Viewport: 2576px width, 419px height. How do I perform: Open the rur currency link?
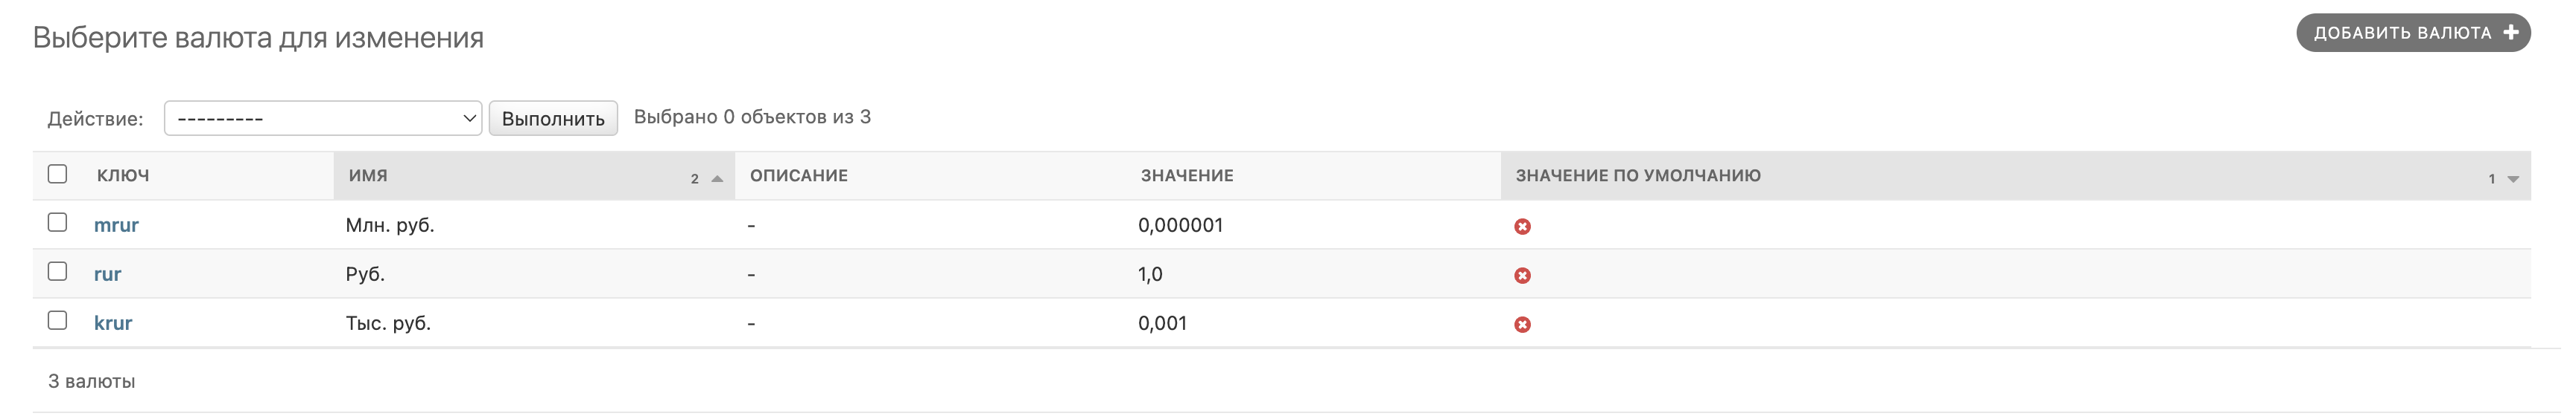(x=107, y=274)
